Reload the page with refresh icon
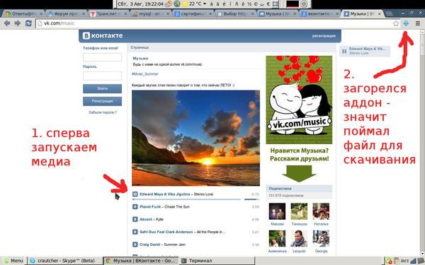This screenshot has width=425, height=265. click(28, 23)
